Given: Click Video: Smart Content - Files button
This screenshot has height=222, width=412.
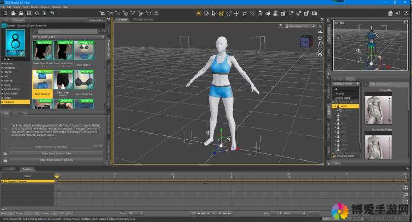Looking at the screenshot, I should [x=56, y=153].
